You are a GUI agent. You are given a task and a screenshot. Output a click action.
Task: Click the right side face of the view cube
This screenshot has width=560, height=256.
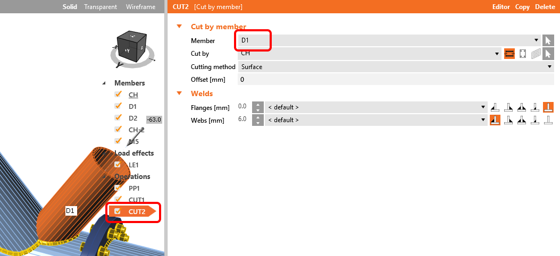[x=141, y=47]
